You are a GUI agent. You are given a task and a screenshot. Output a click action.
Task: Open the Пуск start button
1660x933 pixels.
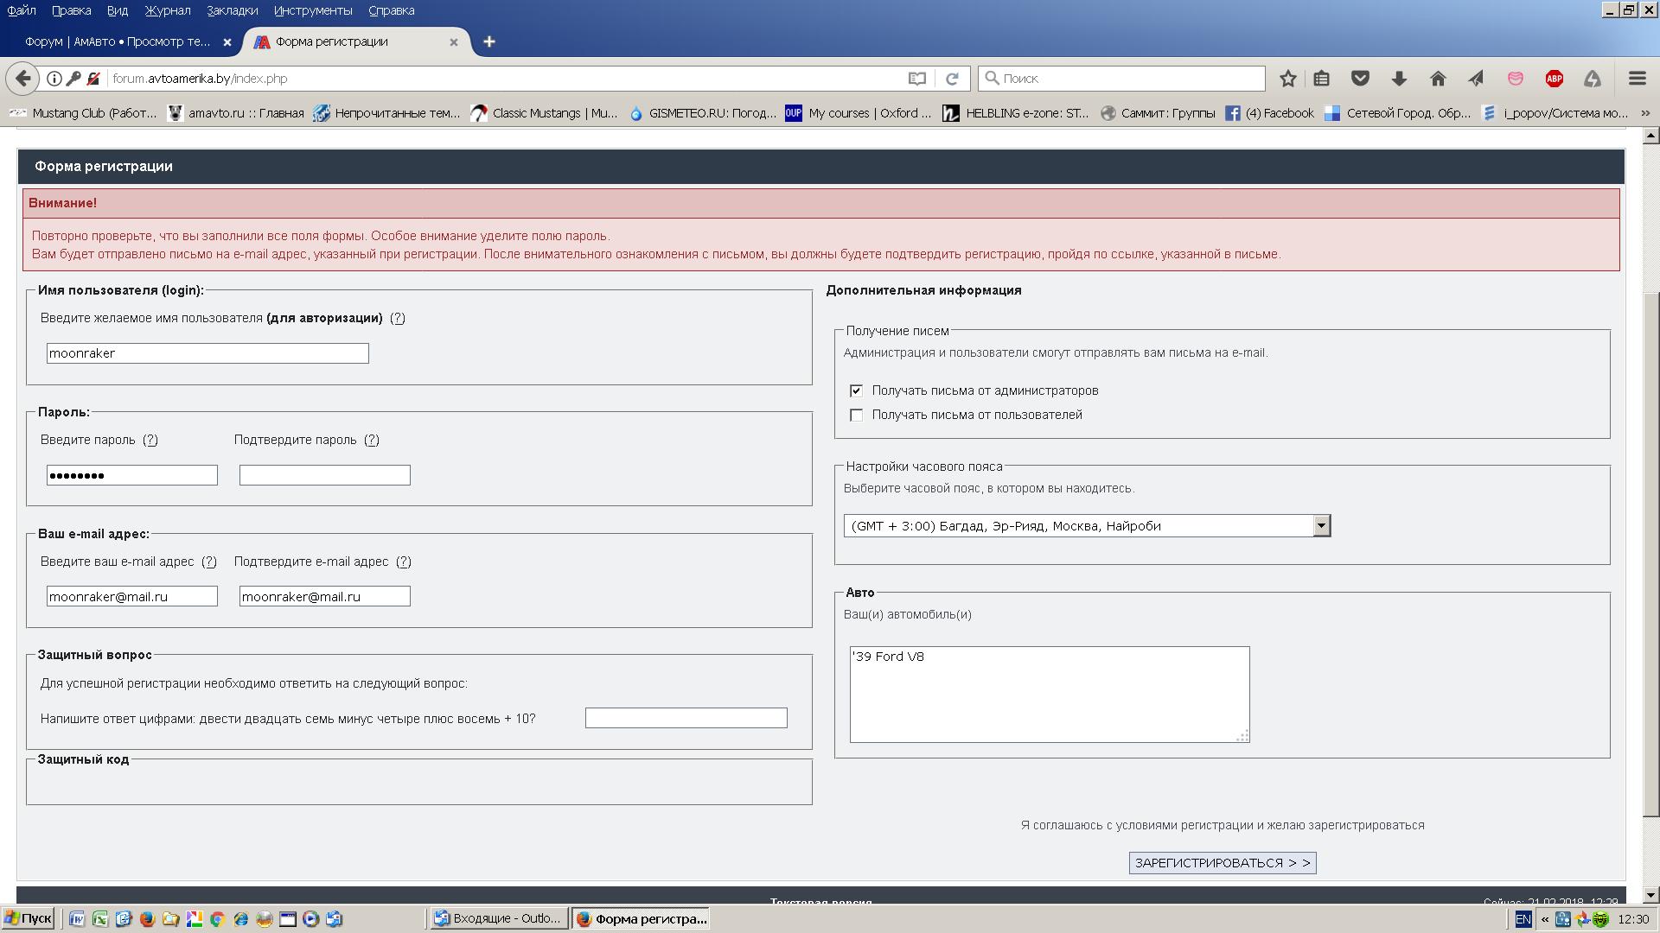click(x=28, y=918)
